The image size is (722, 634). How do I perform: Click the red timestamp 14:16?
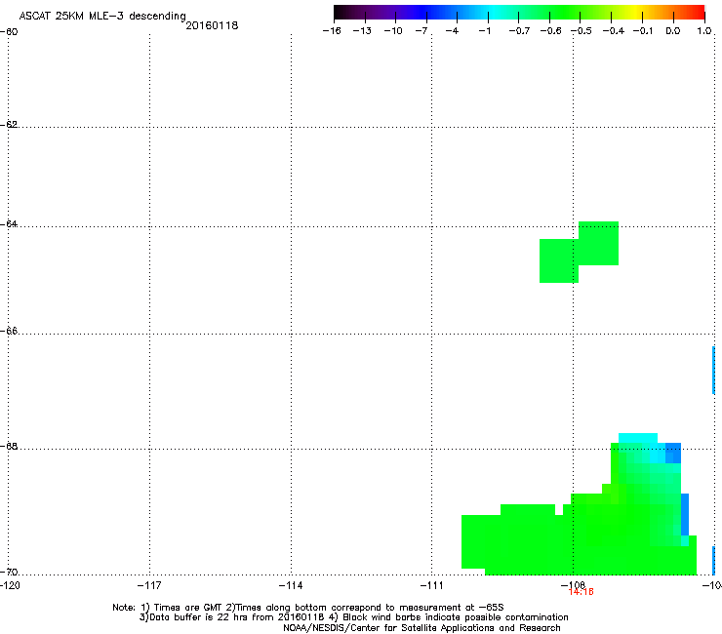pos(582,592)
